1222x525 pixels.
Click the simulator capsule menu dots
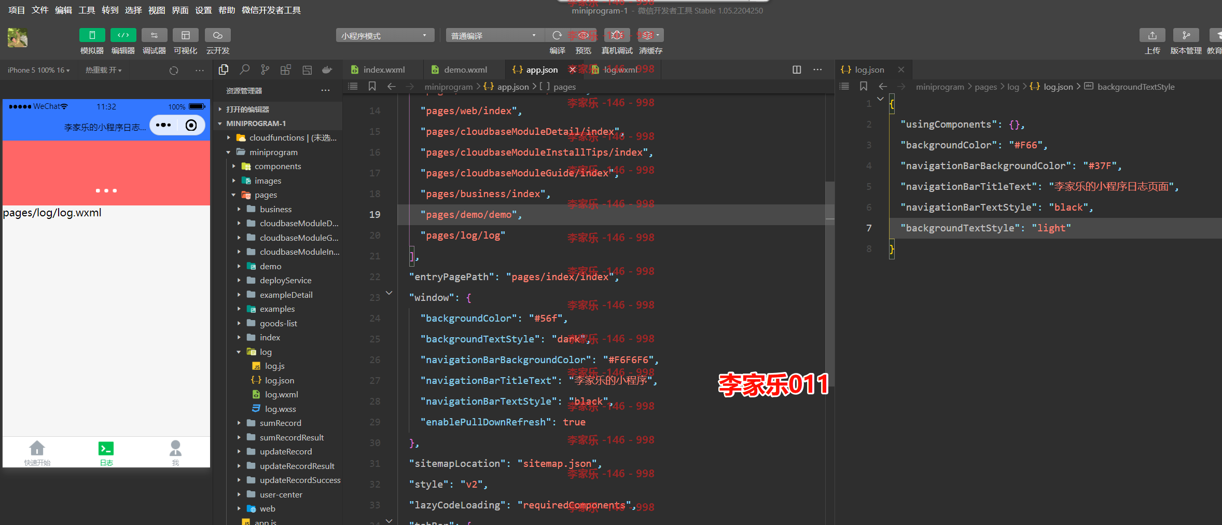point(163,125)
